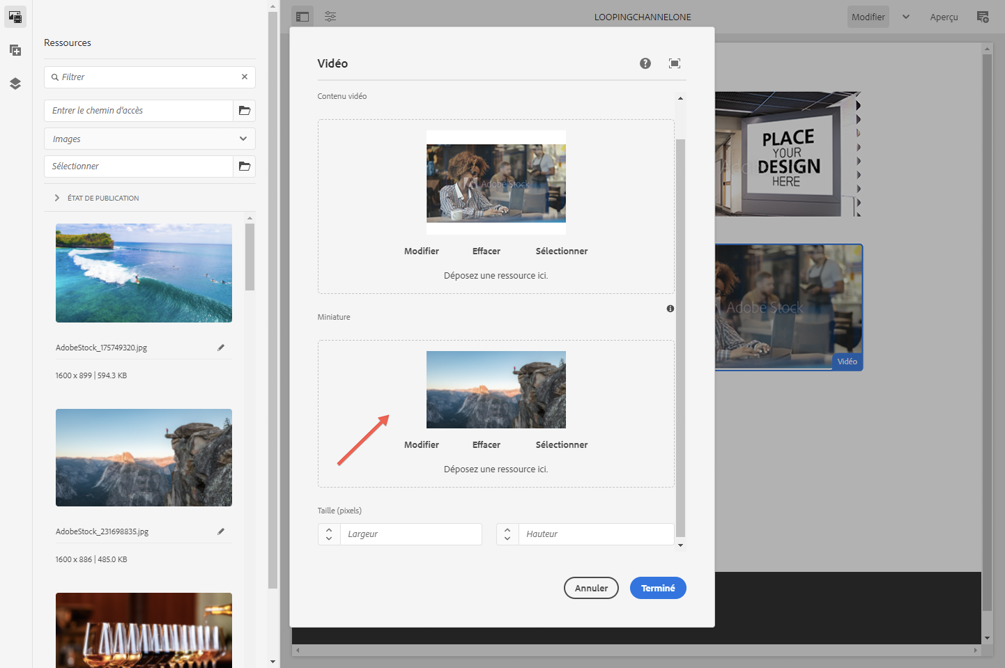Click the Ressources panel heading

point(68,42)
